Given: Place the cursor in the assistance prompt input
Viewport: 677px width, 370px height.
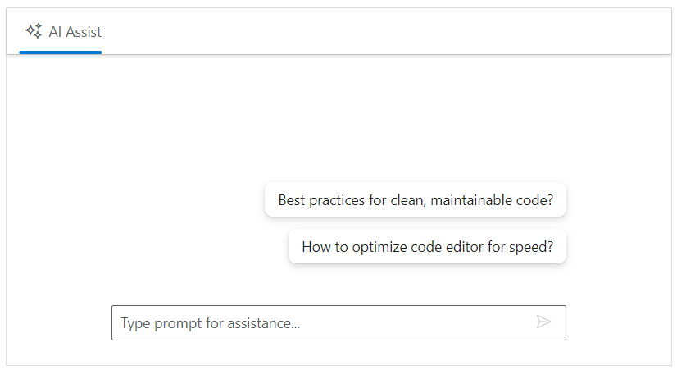Looking at the screenshot, I should [320, 322].
